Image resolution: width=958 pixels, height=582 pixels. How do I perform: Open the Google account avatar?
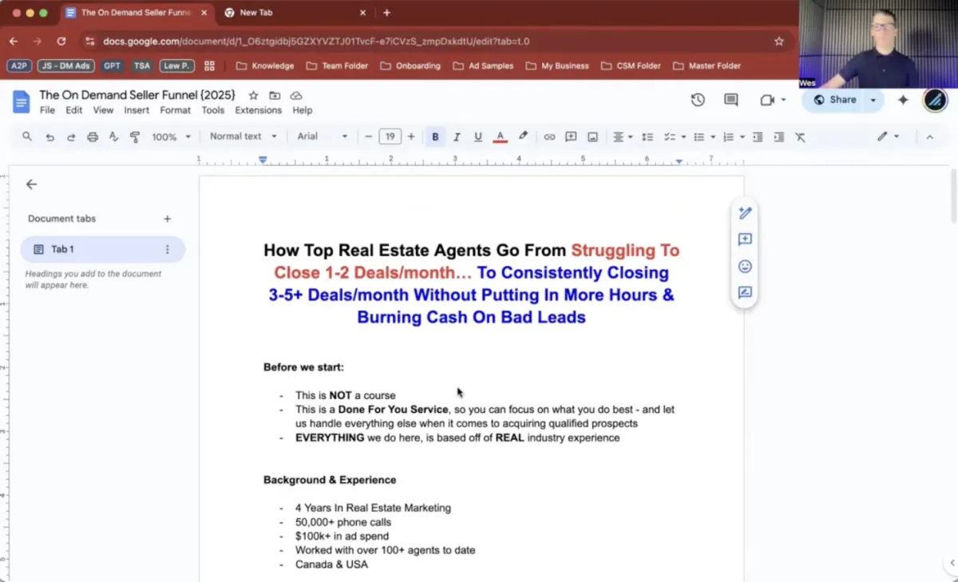935,100
